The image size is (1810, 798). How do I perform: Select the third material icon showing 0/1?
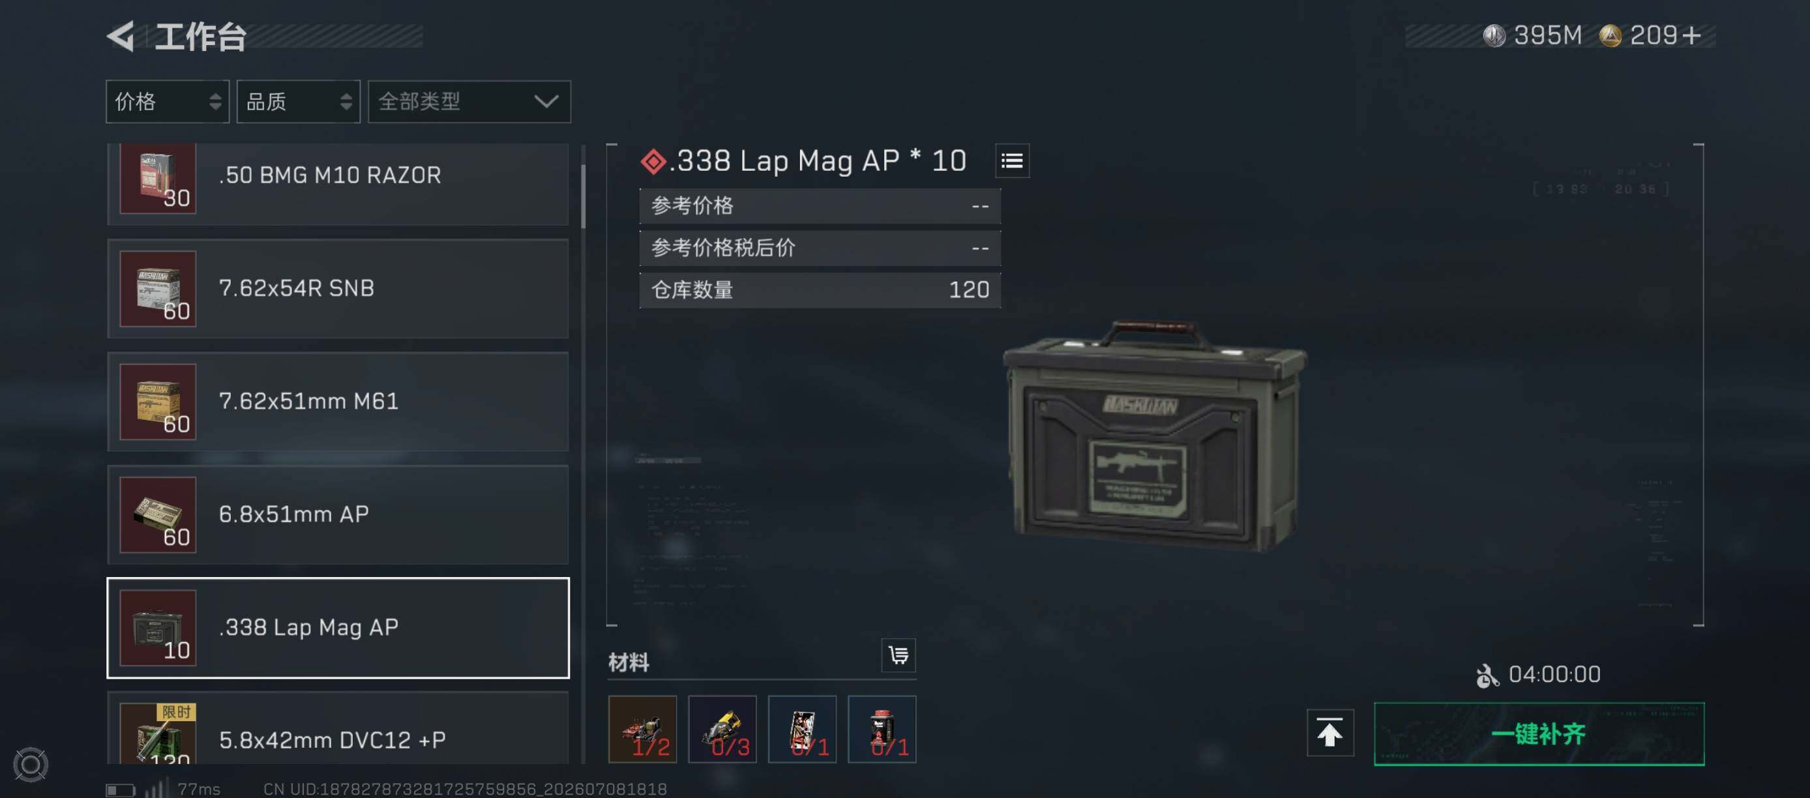pyautogui.click(x=802, y=728)
